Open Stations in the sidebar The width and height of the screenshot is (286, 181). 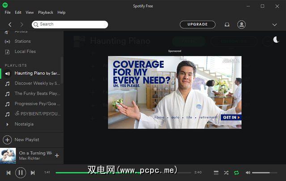(x=23, y=41)
